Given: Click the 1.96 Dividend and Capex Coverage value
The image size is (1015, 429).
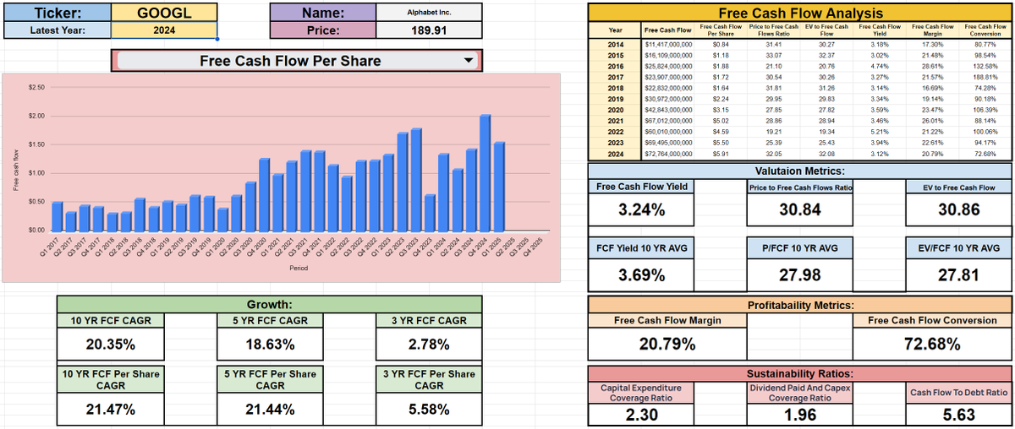Looking at the screenshot, I should pos(800,415).
